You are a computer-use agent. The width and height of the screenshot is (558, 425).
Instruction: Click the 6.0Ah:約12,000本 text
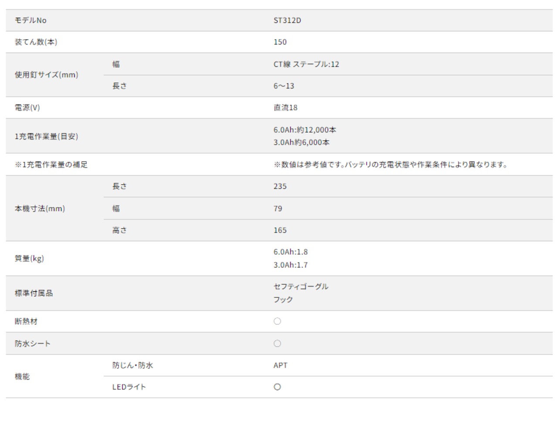(x=305, y=130)
